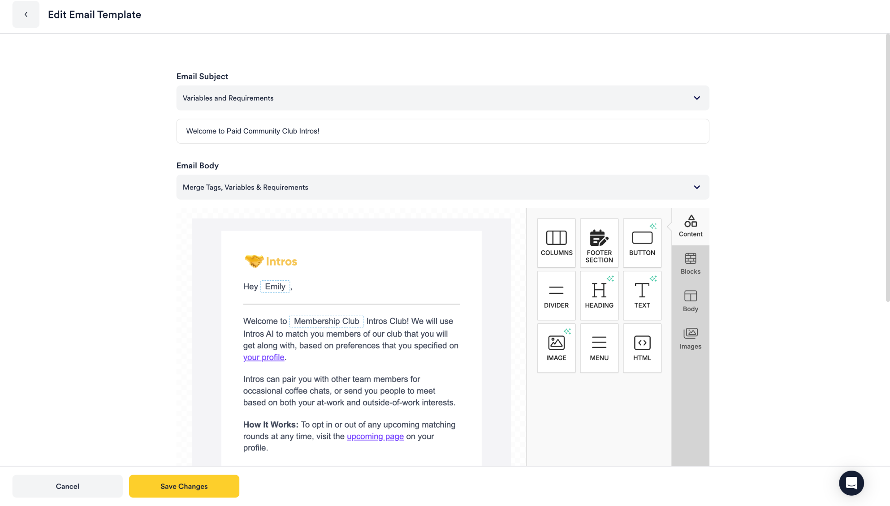Open the Body settings tab

point(690,301)
